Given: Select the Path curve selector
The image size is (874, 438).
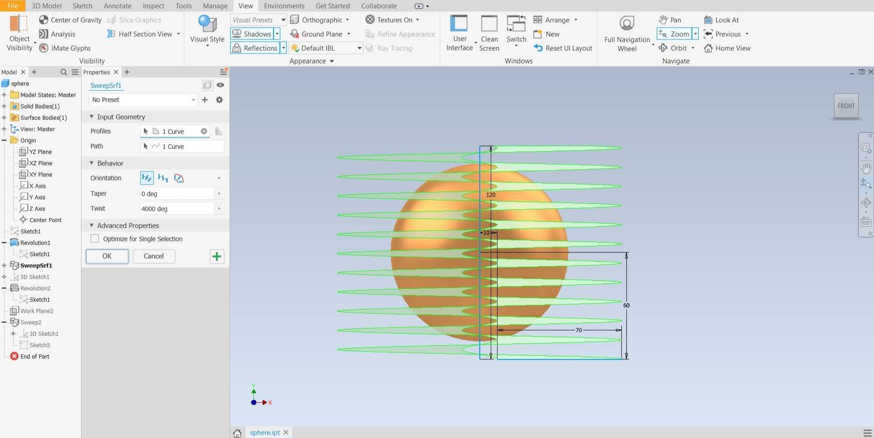Looking at the screenshot, I should [182, 146].
